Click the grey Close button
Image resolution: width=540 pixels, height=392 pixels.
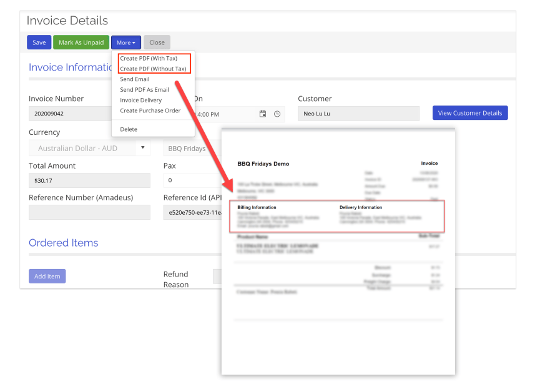coord(157,42)
